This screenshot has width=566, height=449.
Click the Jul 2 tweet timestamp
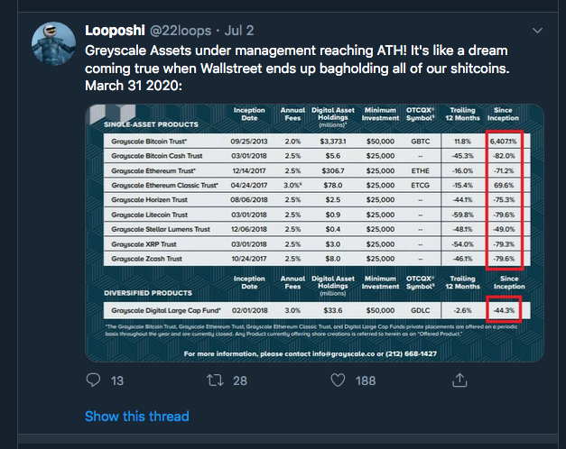(239, 31)
